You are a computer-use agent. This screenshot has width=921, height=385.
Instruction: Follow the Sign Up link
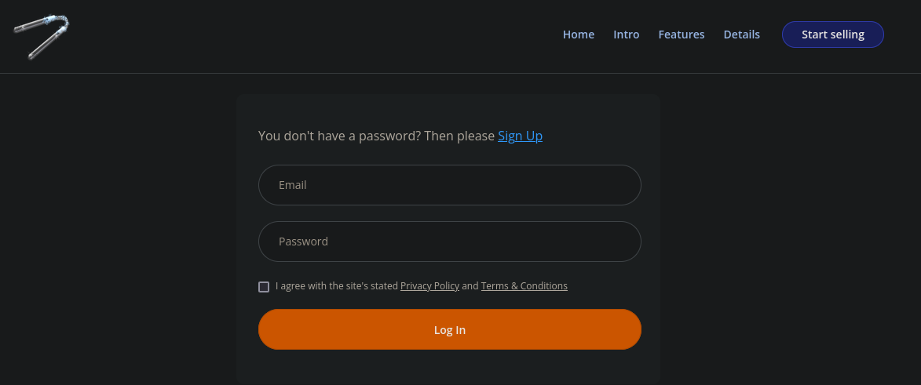[520, 136]
